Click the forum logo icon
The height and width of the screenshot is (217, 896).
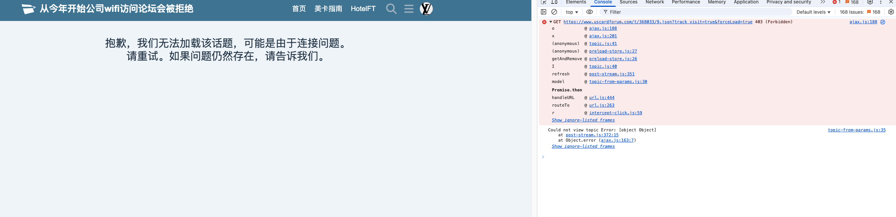29,9
